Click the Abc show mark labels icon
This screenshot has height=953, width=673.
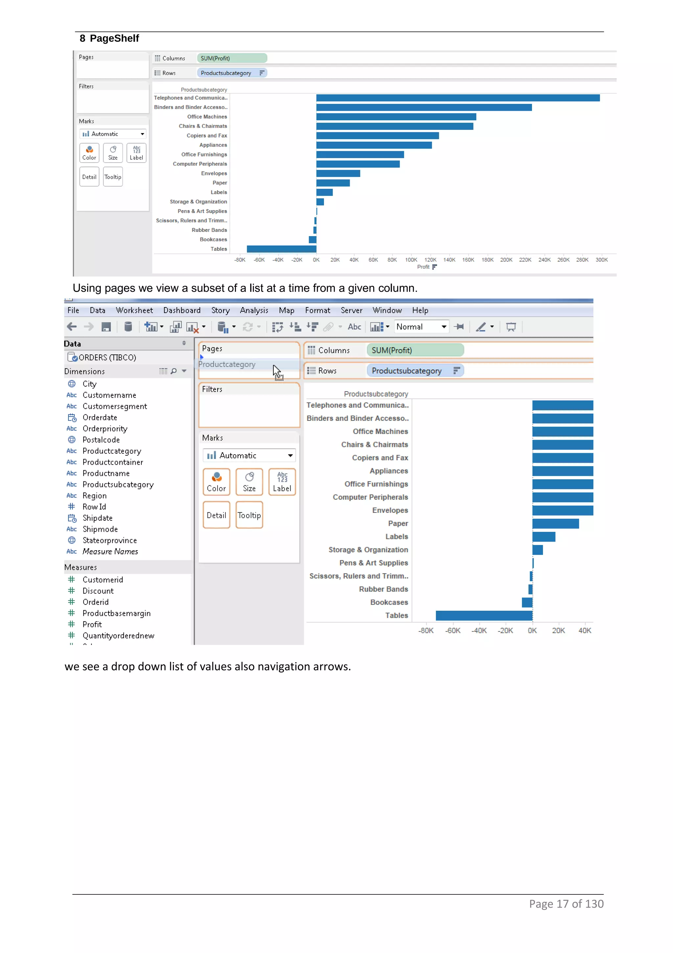click(x=355, y=327)
